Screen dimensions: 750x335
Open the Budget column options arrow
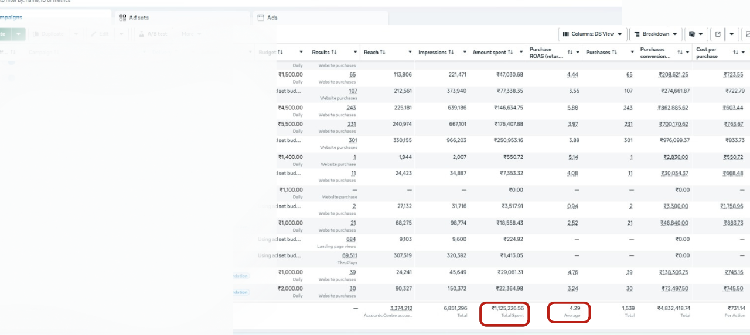click(x=301, y=53)
